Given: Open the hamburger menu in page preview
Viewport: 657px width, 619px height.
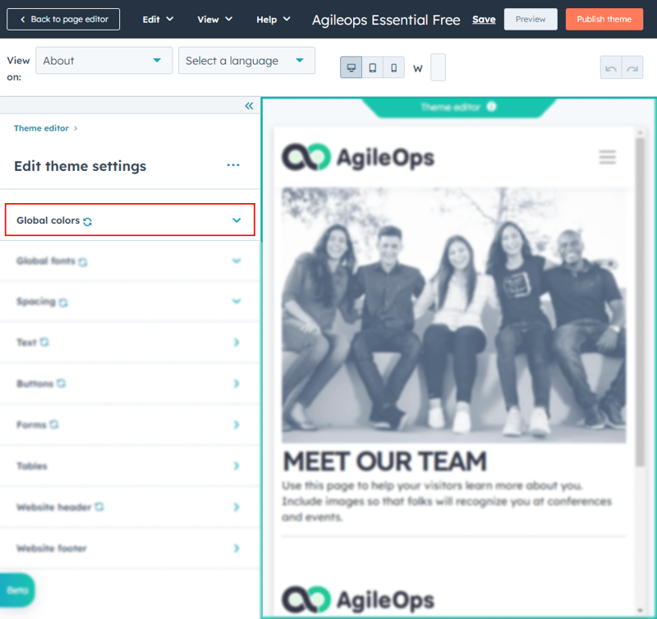Looking at the screenshot, I should tap(607, 157).
